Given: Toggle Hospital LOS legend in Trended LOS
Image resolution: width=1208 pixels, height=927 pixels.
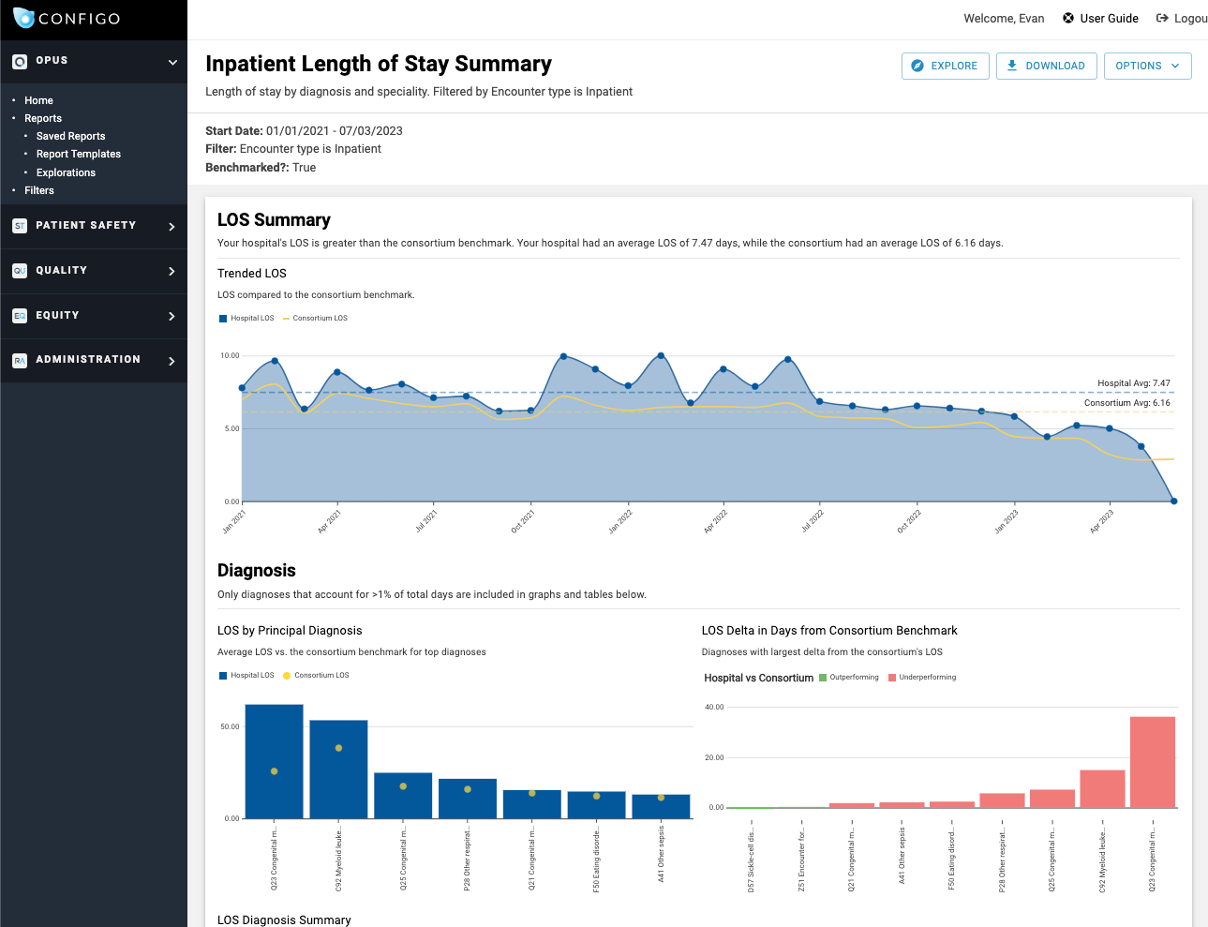Looking at the screenshot, I should point(246,319).
